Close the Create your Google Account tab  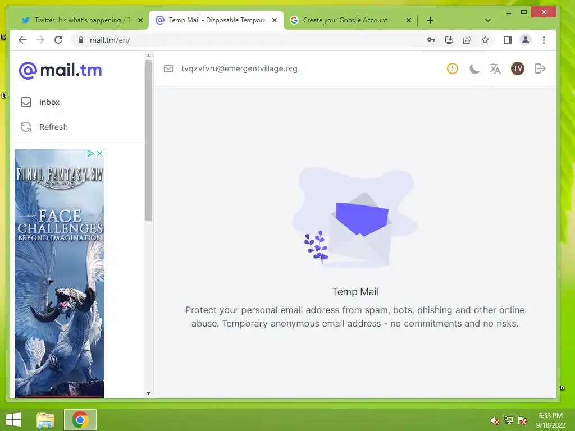pos(409,20)
